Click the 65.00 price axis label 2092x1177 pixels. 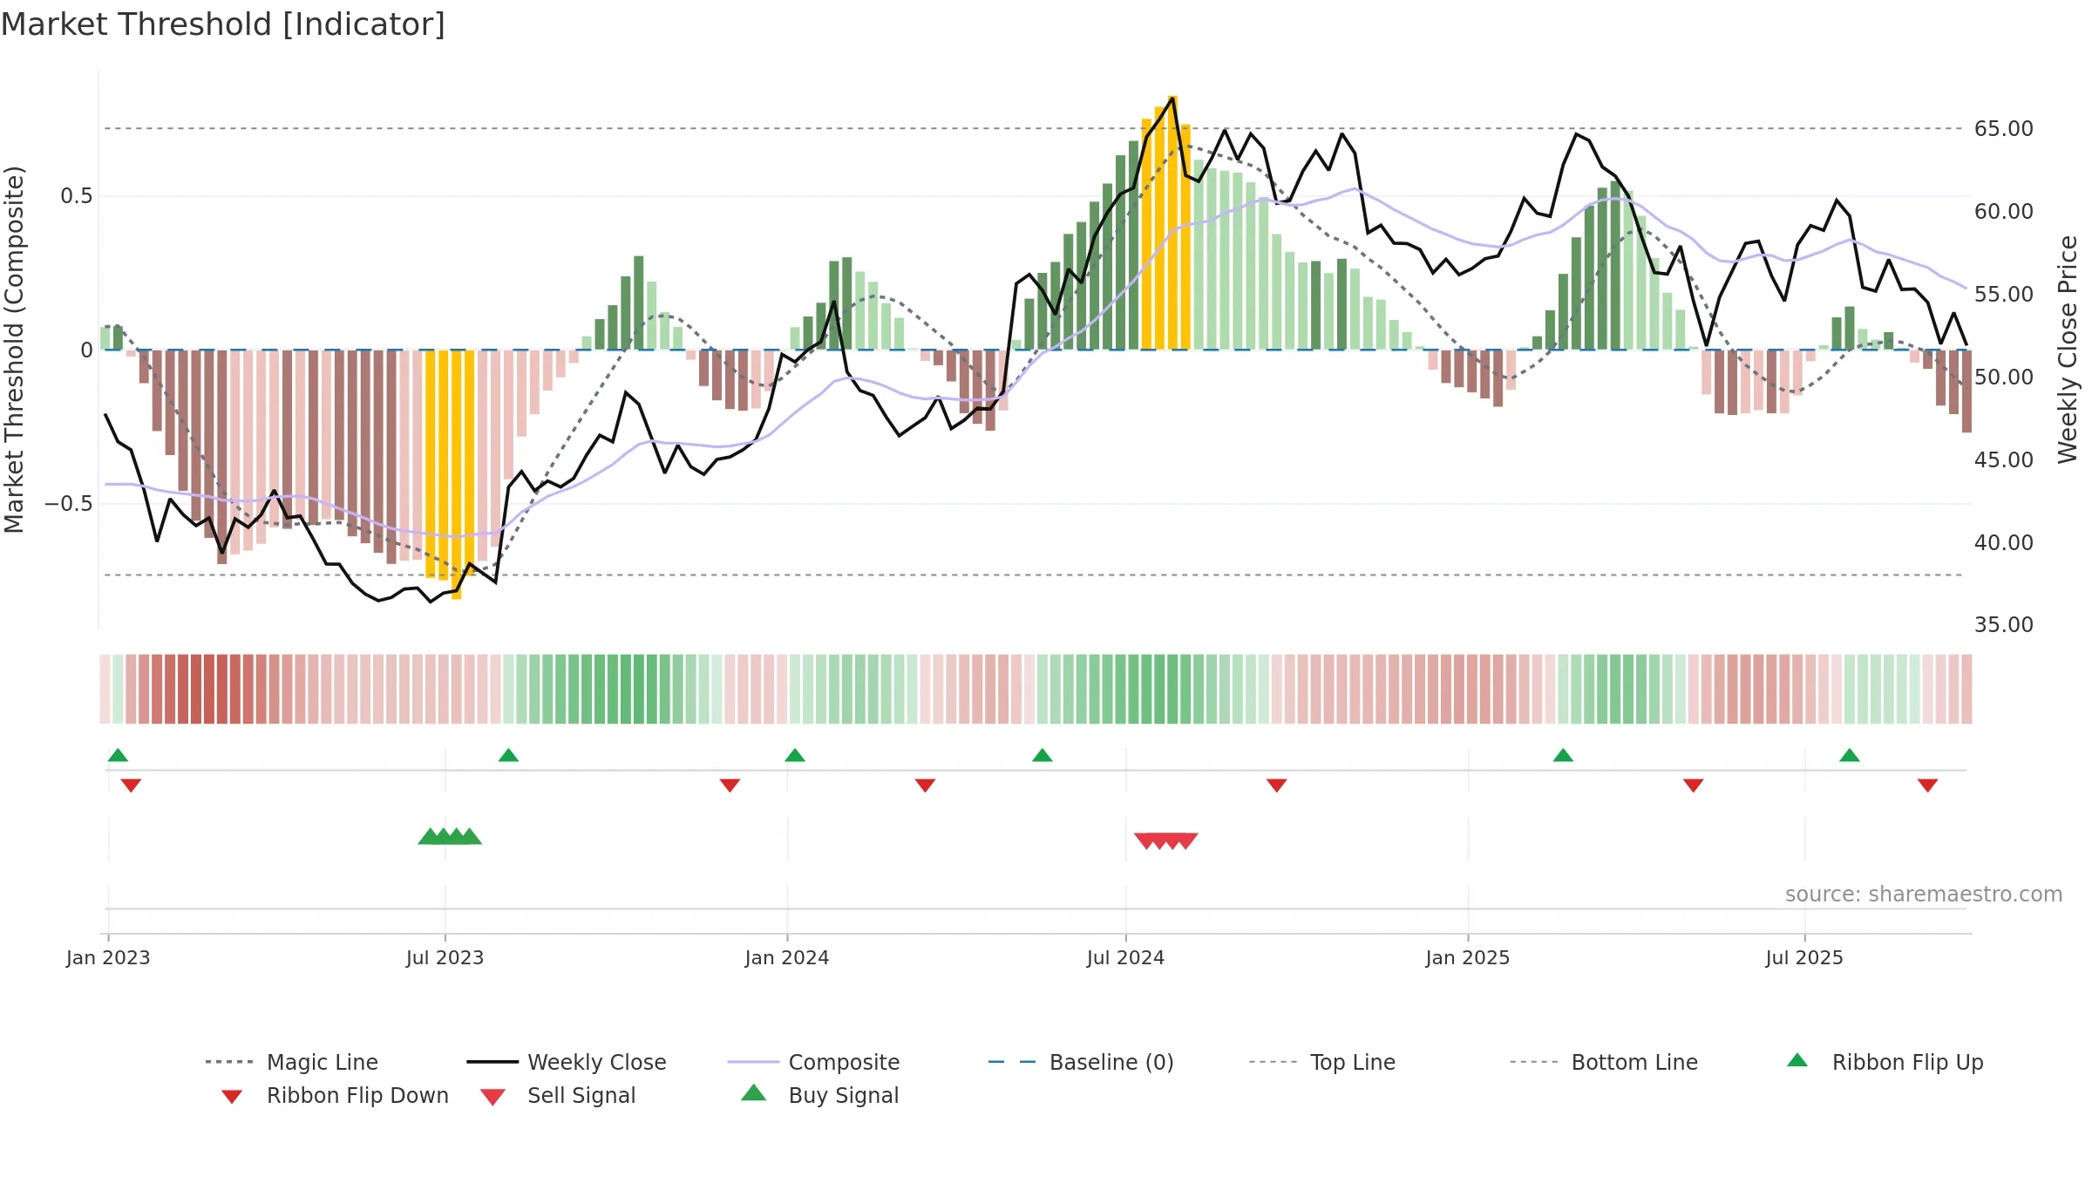(x=2004, y=129)
